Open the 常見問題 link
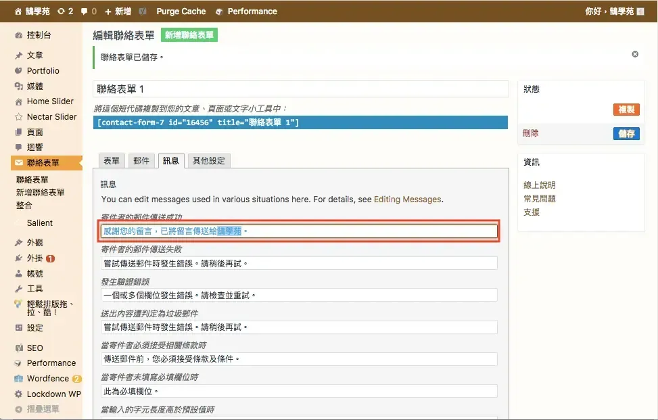 pyautogui.click(x=540, y=198)
